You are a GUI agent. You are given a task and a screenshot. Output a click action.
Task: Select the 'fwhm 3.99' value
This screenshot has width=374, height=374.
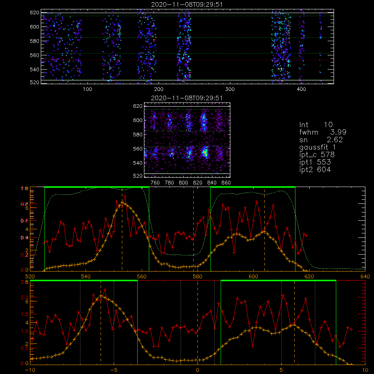[323, 132]
